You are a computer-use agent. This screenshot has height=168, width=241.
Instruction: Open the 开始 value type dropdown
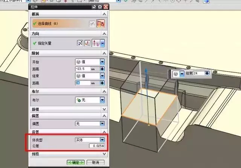pos(102,62)
